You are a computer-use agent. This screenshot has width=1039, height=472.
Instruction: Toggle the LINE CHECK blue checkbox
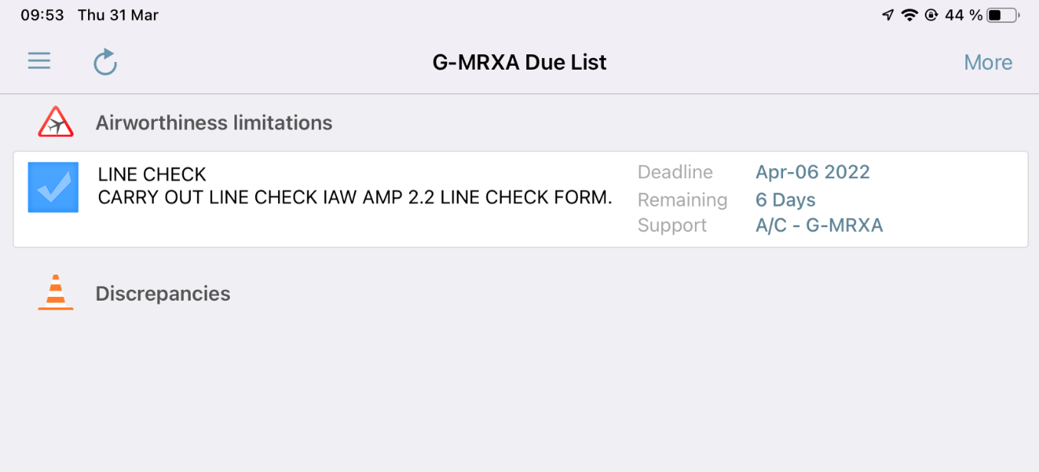click(53, 187)
